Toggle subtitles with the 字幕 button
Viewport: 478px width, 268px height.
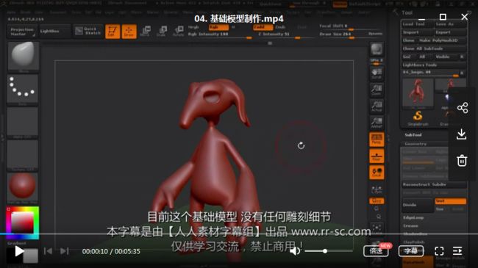pos(411,251)
